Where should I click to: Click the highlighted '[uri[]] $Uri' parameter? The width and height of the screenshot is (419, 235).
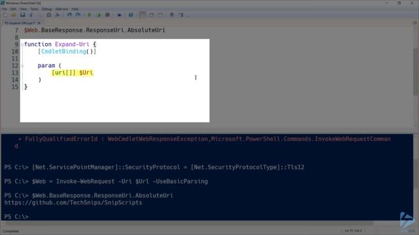(x=73, y=72)
